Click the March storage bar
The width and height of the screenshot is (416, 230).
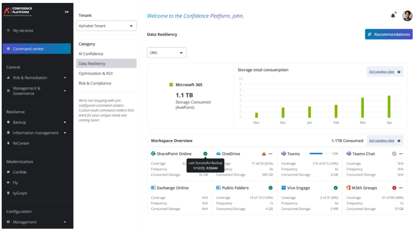tap(362, 108)
